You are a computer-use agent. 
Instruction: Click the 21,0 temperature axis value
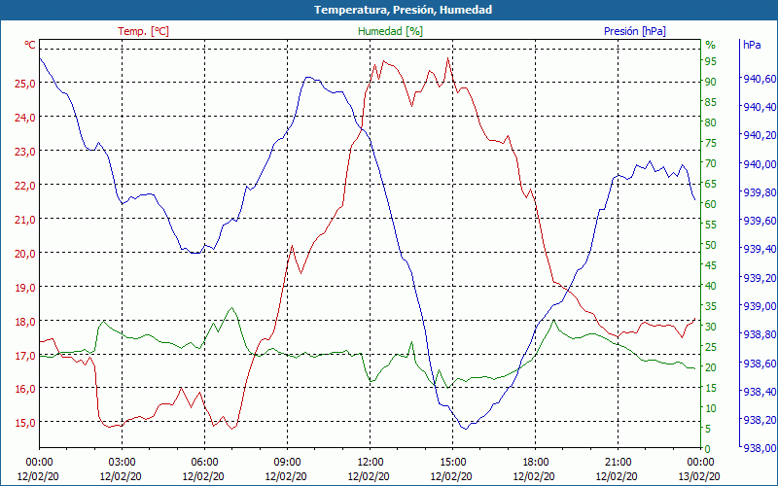point(25,220)
